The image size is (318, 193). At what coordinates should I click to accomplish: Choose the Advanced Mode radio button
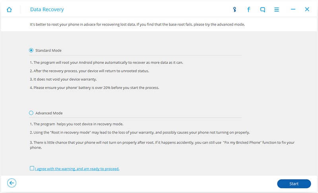point(31,113)
